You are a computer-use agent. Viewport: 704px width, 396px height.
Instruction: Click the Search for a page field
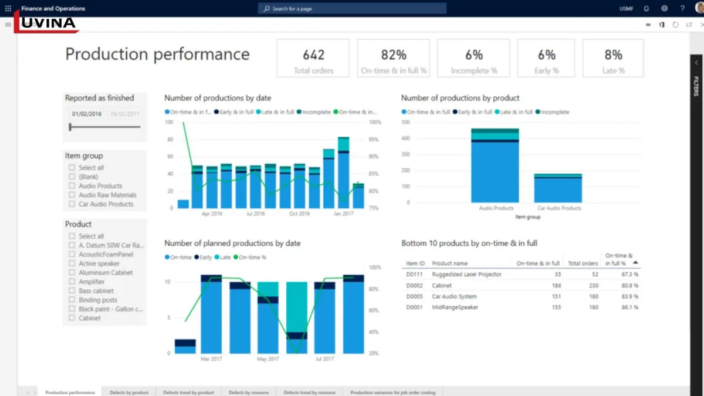pos(352,9)
